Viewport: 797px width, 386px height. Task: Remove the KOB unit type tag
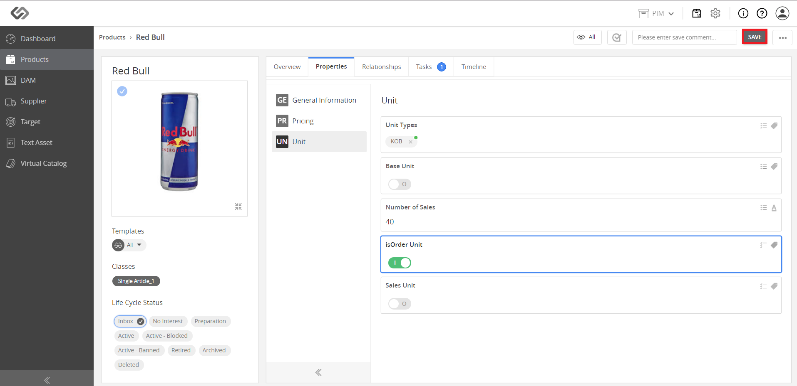click(410, 142)
